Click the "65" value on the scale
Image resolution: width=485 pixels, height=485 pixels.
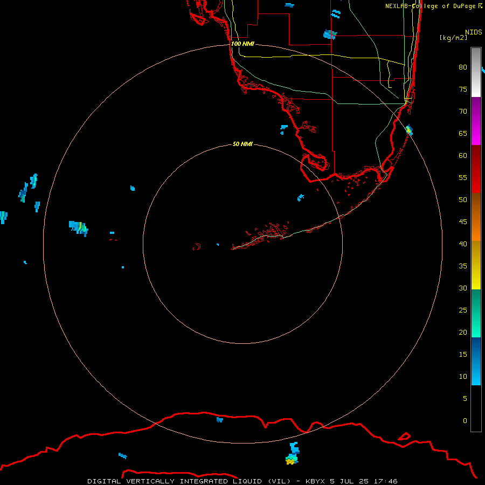coord(463,134)
